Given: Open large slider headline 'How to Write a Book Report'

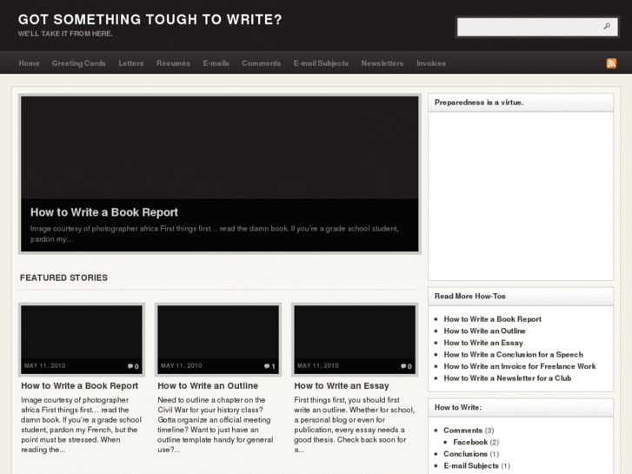Looking at the screenshot, I should coord(104,212).
